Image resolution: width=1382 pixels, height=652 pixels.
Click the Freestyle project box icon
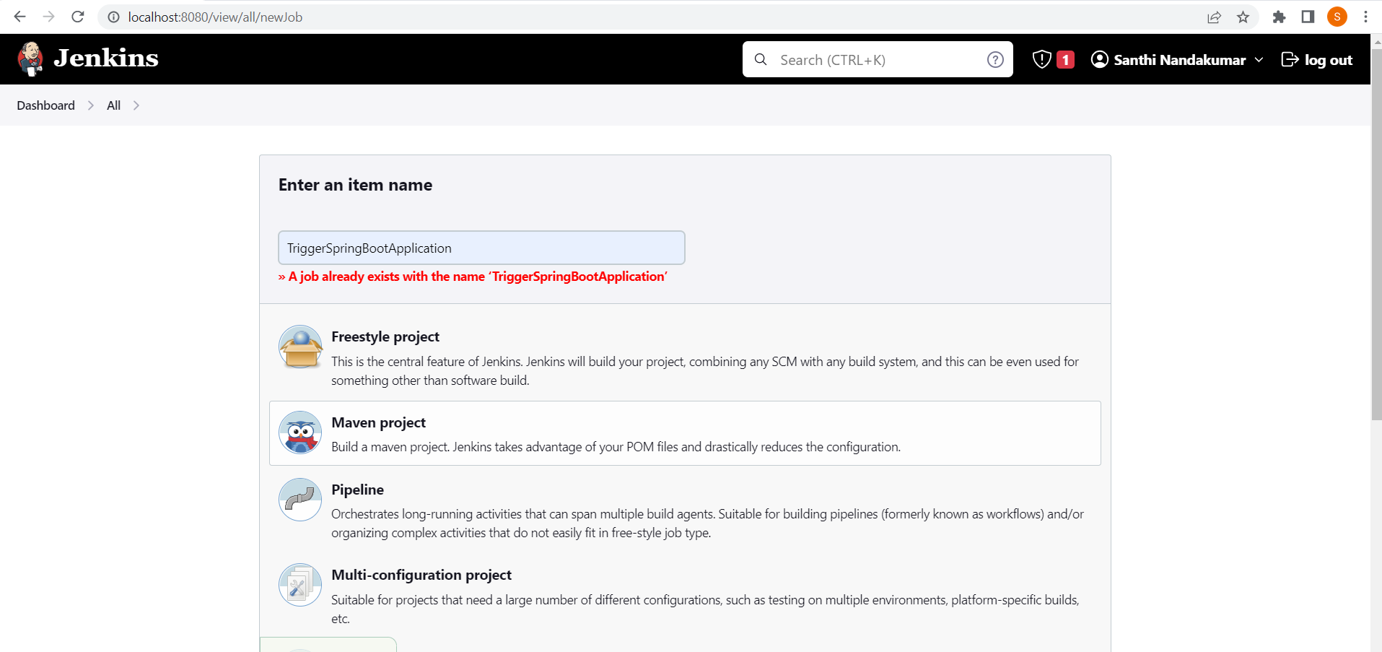(x=300, y=347)
